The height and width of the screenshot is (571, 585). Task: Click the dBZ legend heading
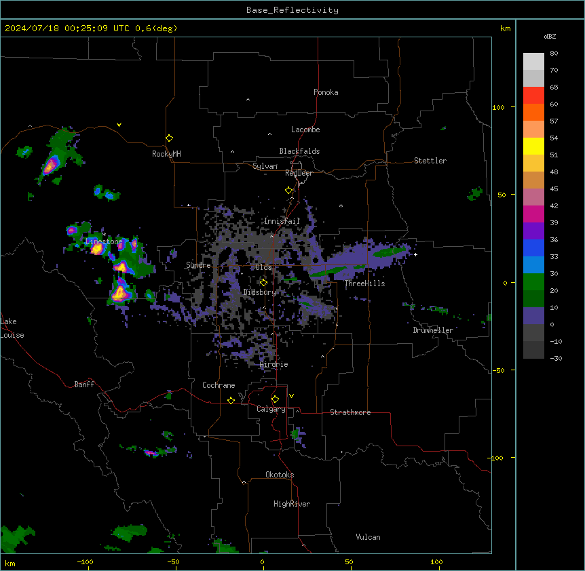point(550,36)
